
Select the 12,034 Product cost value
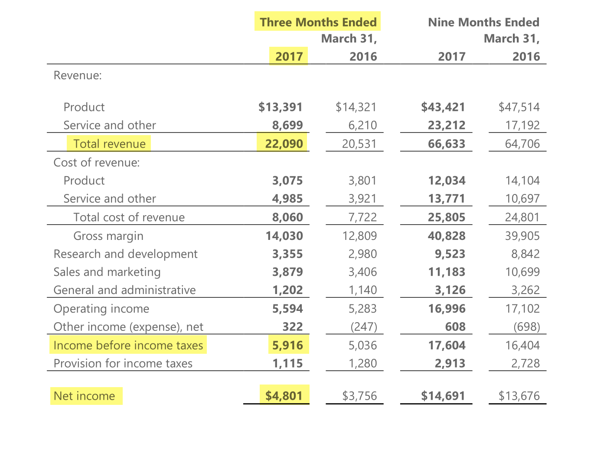(447, 181)
